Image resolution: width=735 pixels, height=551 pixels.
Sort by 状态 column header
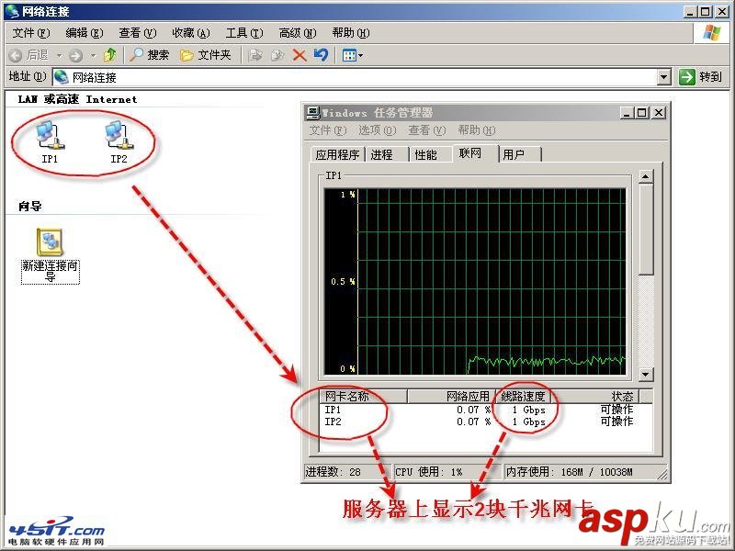pyautogui.click(x=594, y=397)
